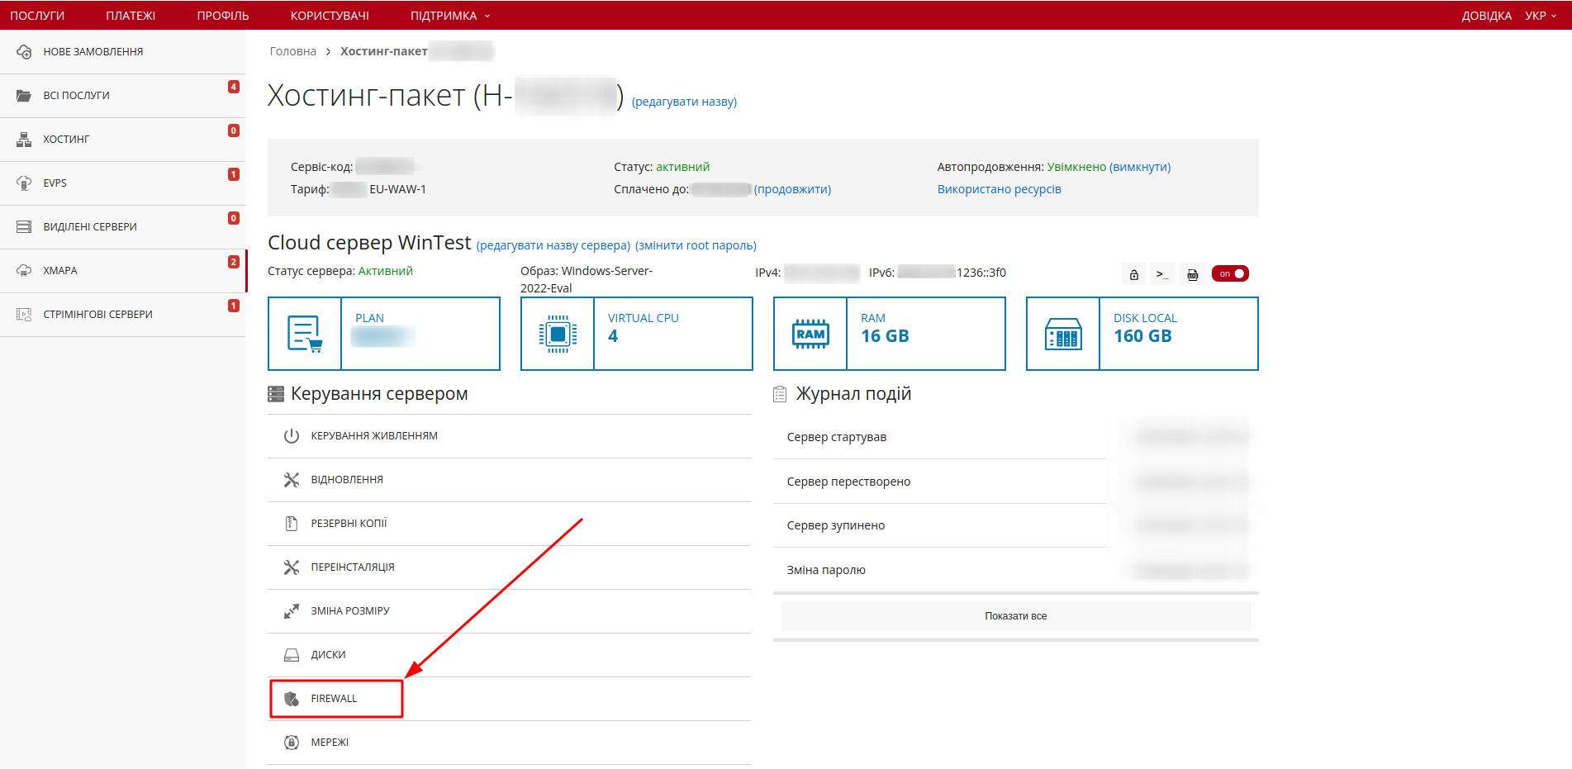Click the dedicated servers icon in sidebar

(24, 227)
